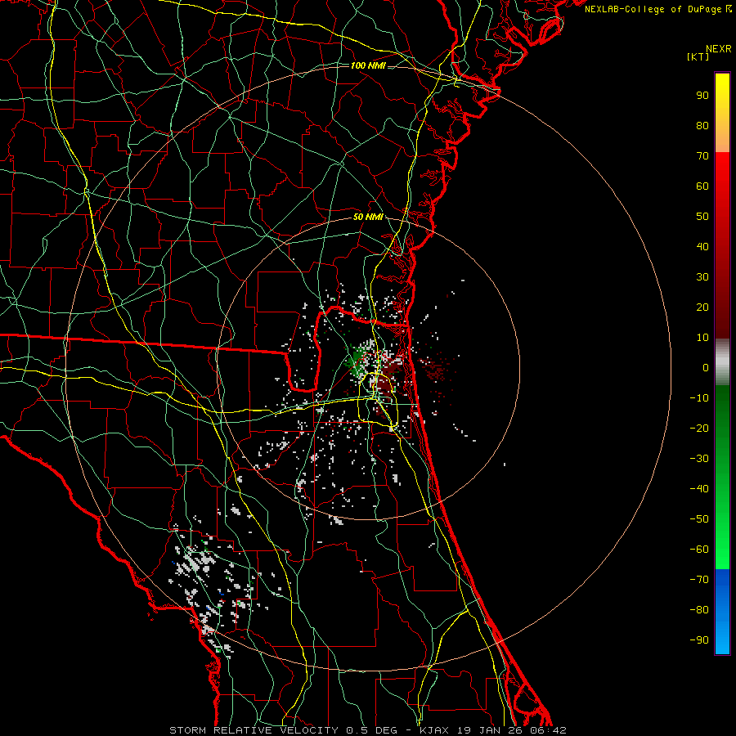Click the -70 value on velocity scale

click(x=699, y=580)
